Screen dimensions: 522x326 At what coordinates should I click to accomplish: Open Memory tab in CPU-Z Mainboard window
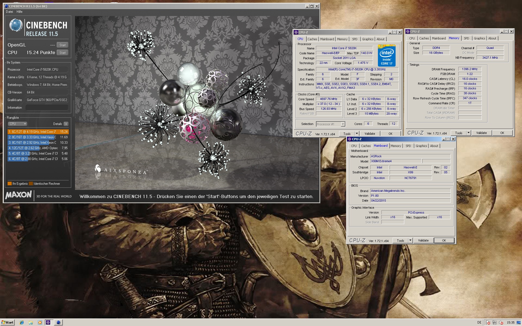tap(396, 146)
